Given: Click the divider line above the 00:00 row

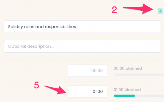Looking at the screenshot, I should 82,60.
